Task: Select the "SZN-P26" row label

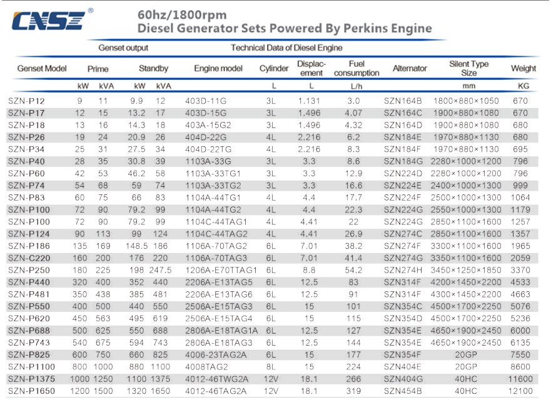Action: click(26, 137)
